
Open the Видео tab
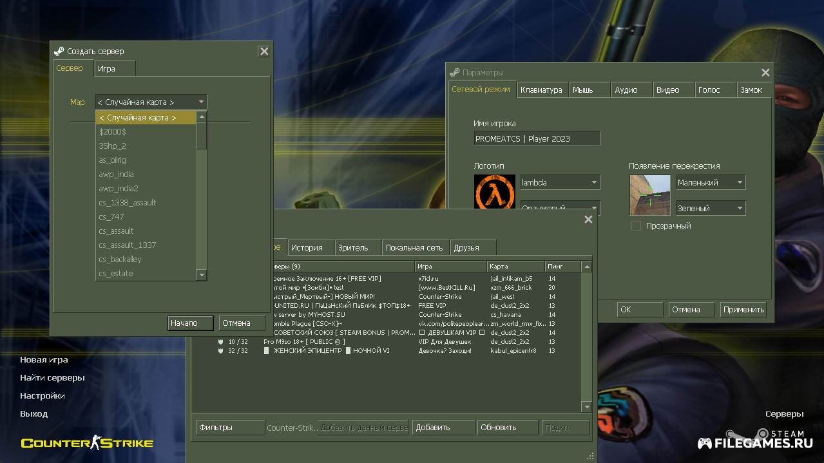click(673, 90)
